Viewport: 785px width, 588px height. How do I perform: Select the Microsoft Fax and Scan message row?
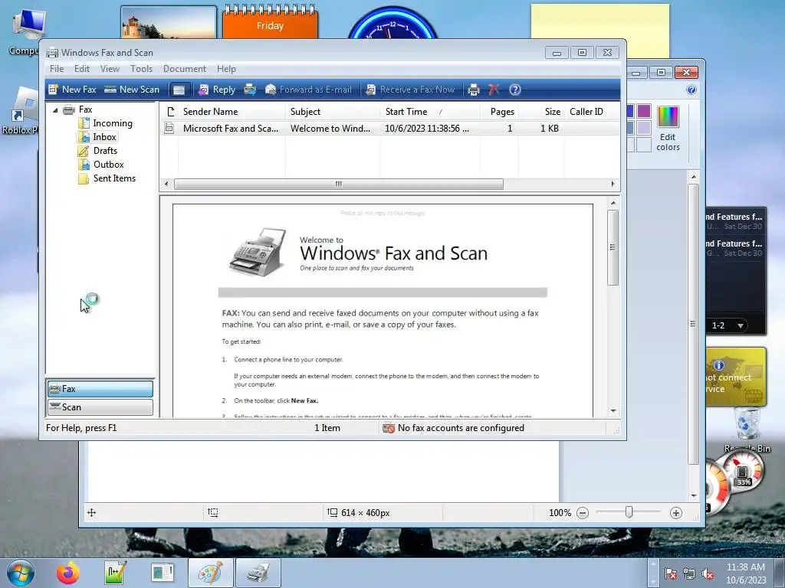point(390,129)
